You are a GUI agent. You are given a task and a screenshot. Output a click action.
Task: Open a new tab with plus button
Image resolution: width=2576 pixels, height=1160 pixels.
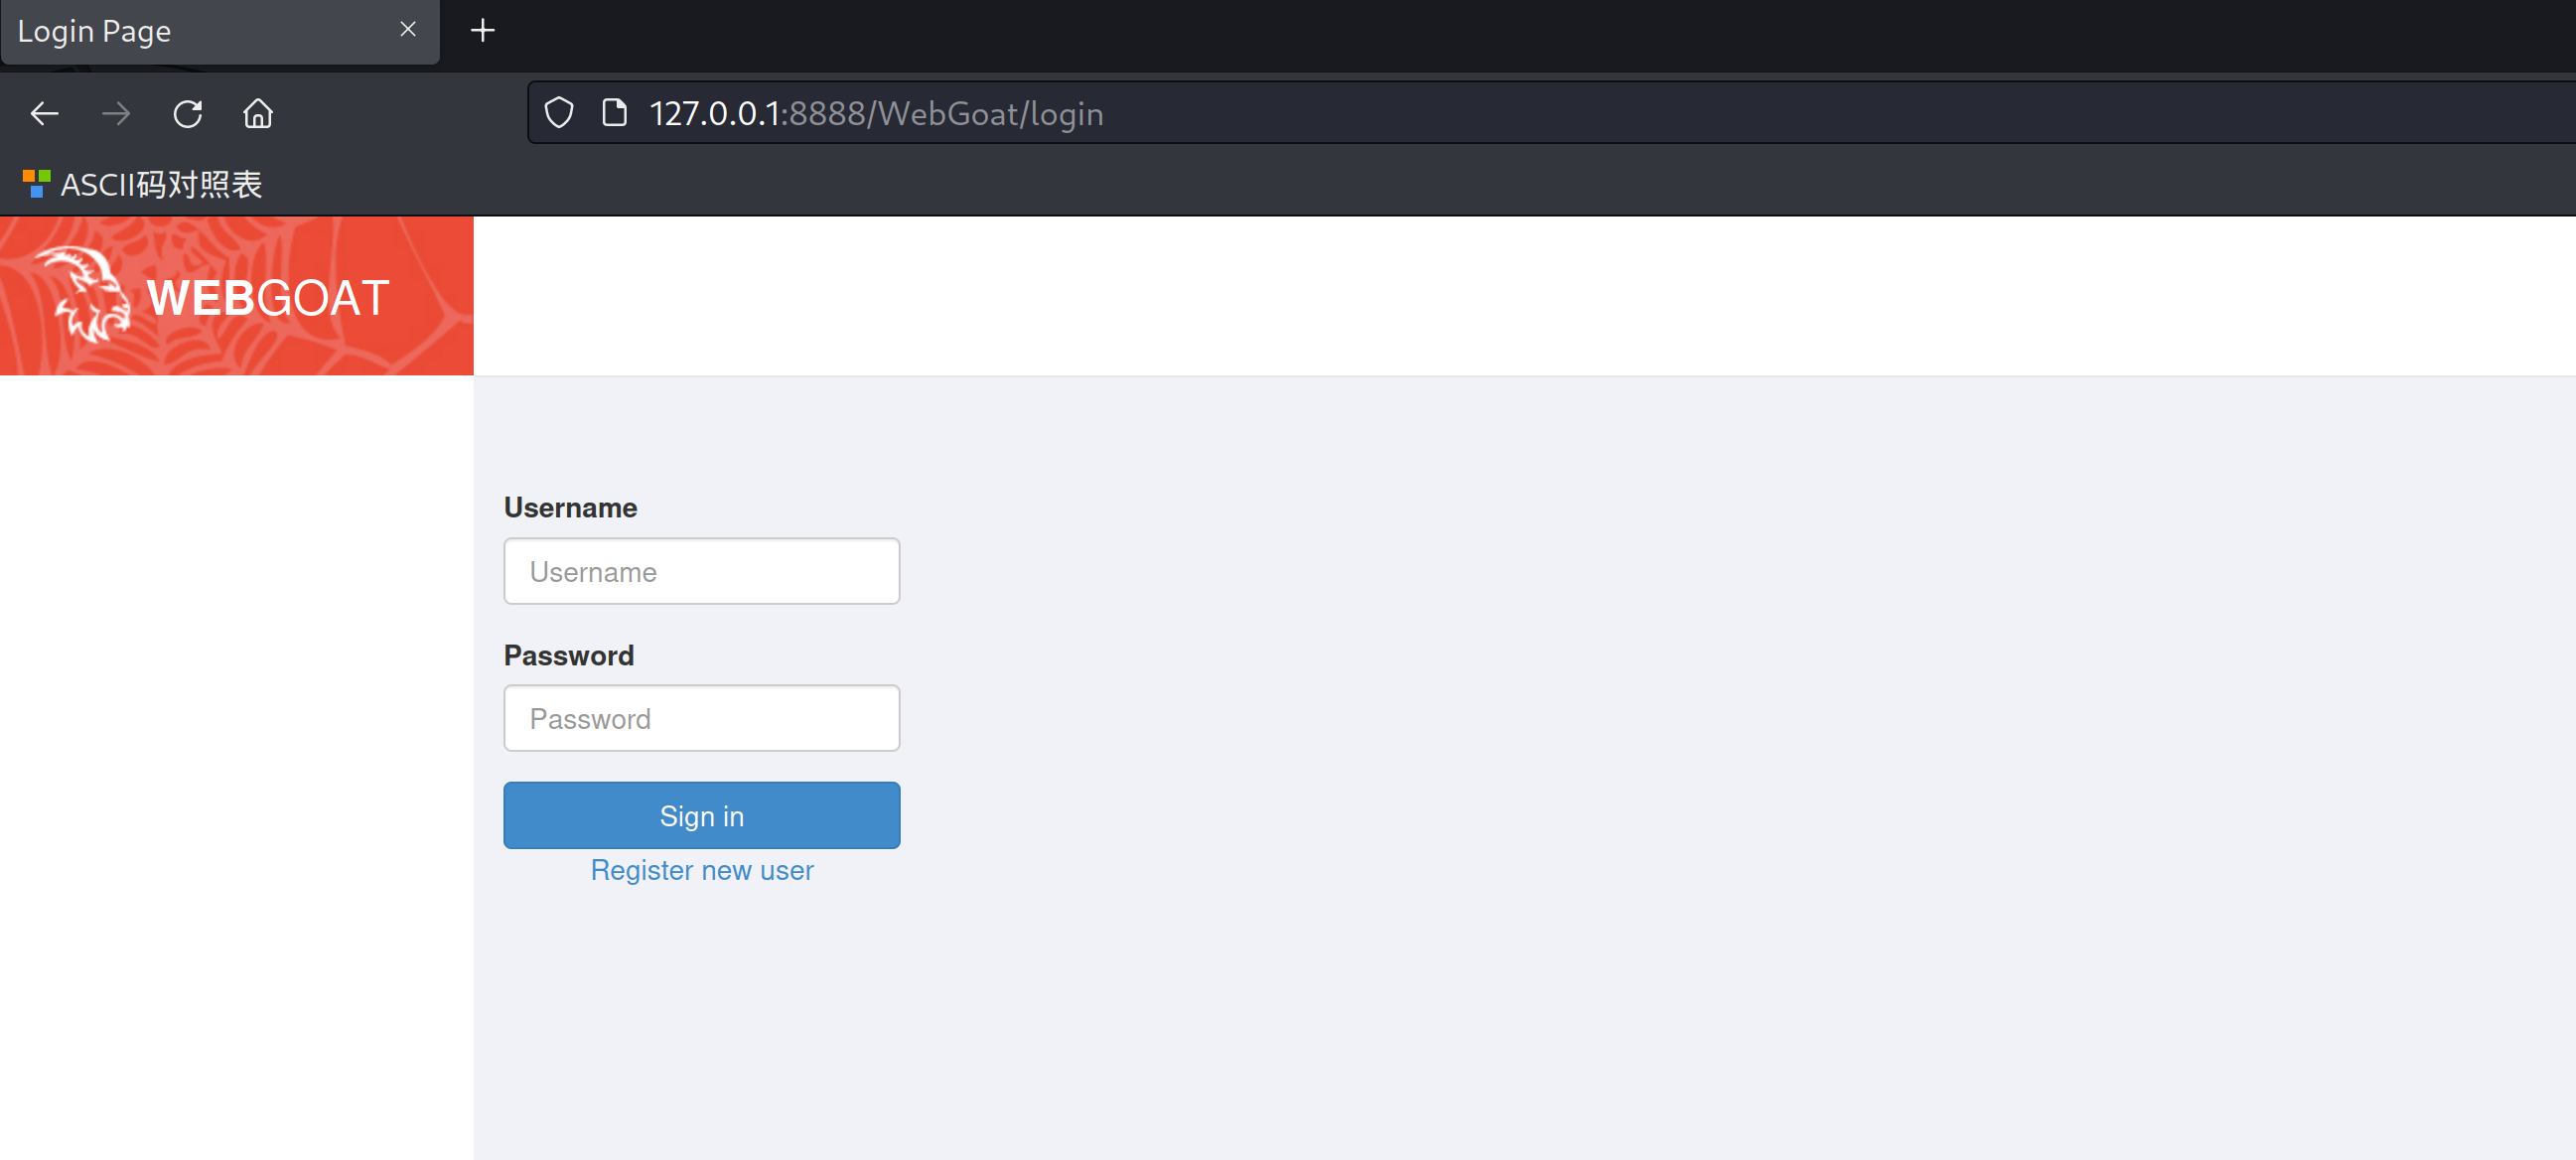[483, 31]
